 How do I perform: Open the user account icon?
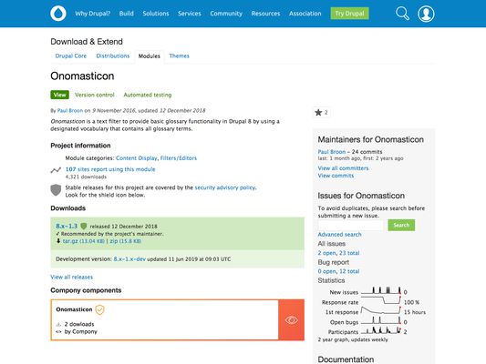click(x=426, y=14)
